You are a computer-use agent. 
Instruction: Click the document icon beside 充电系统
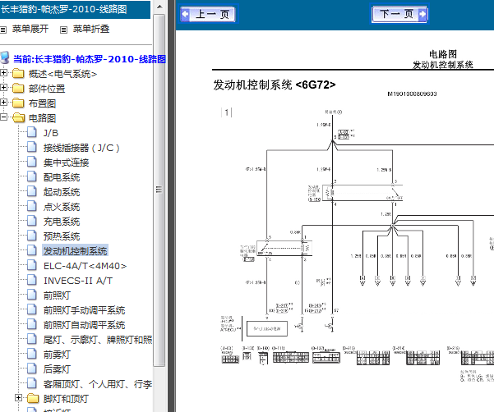(x=32, y=221)
